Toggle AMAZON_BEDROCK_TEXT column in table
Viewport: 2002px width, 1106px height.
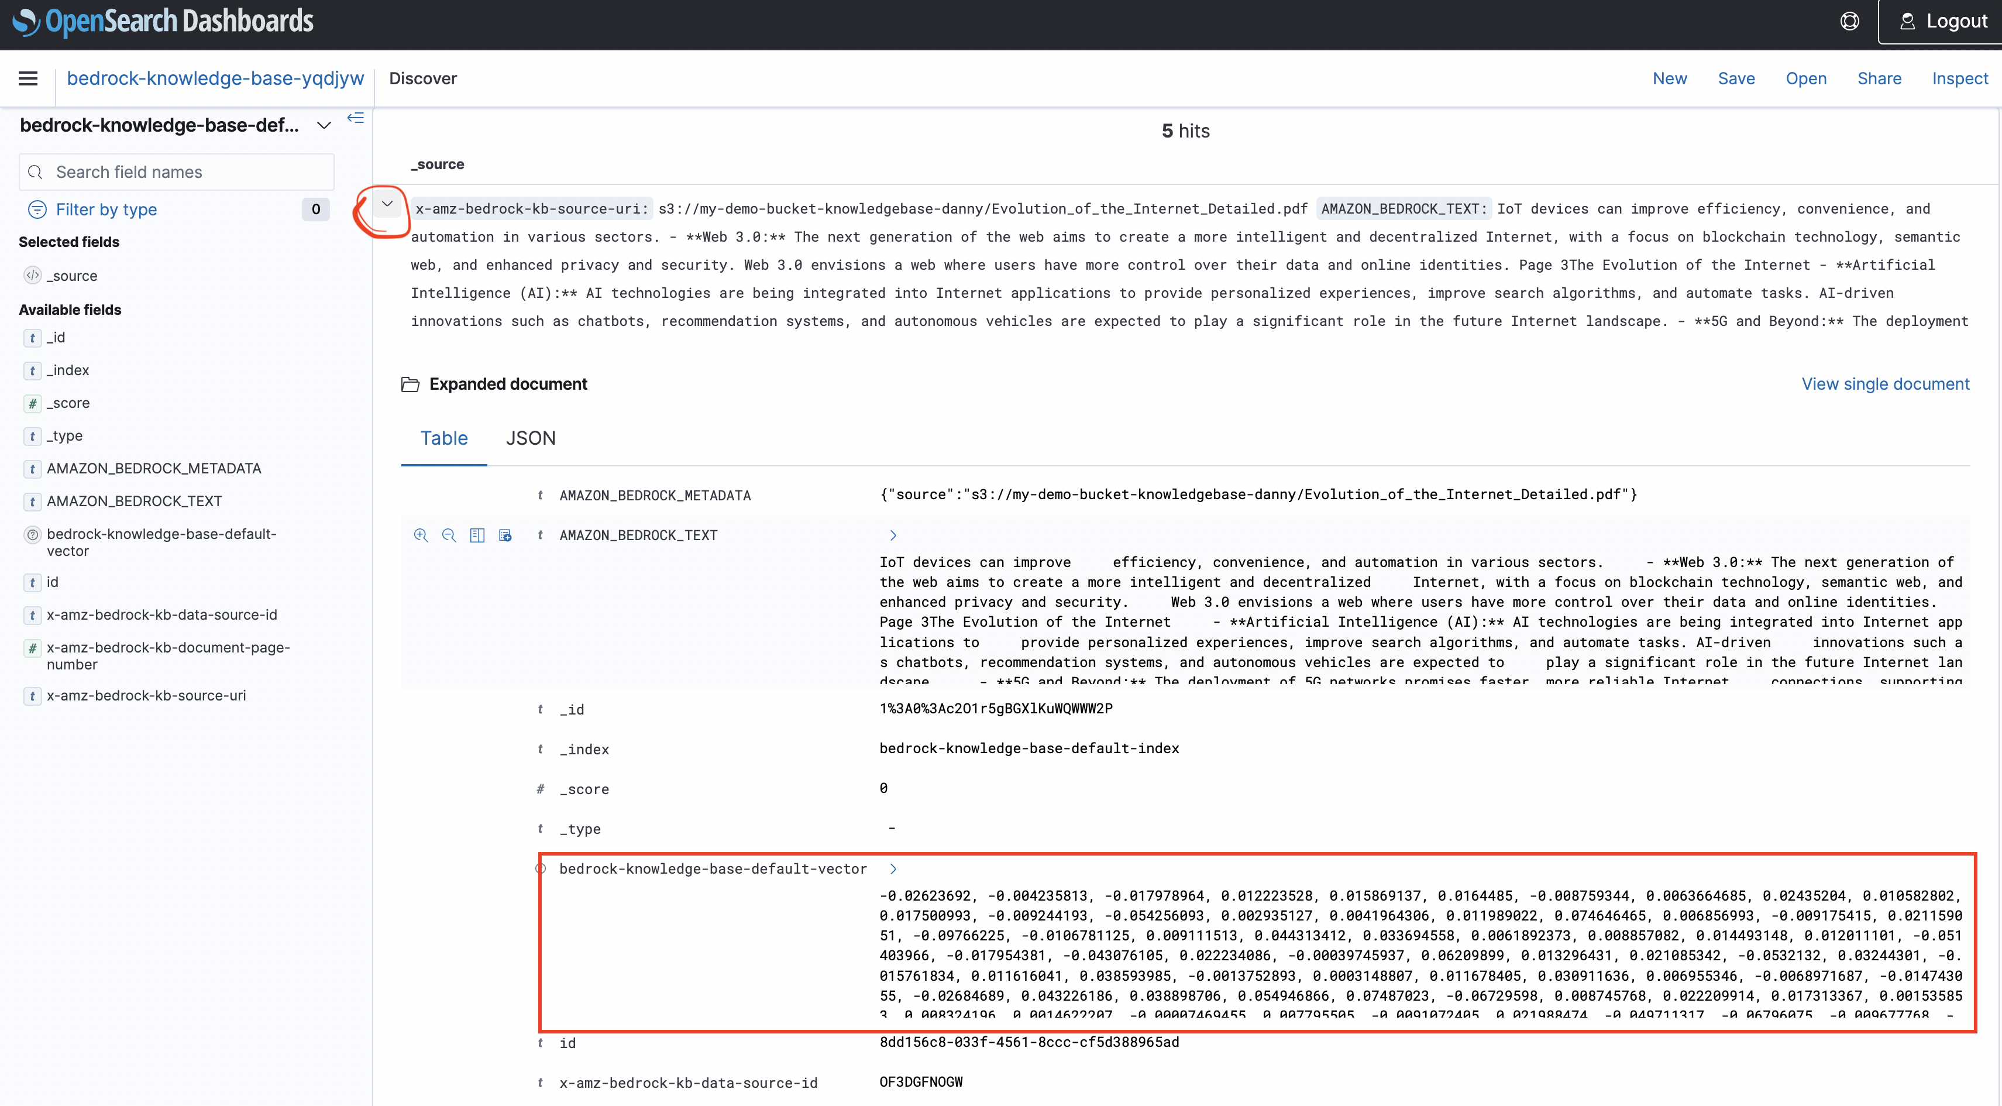click(477, 535)
